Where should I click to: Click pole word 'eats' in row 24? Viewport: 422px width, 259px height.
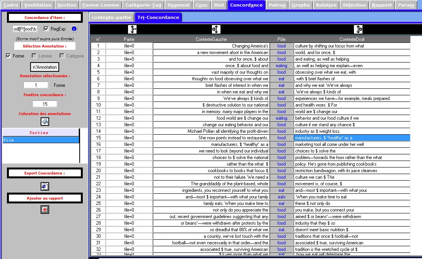coord(282,197)
